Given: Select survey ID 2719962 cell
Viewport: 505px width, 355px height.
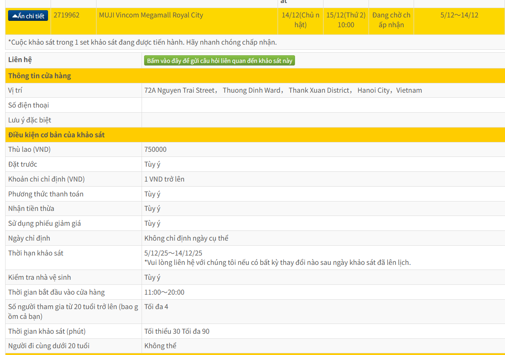Looking at the screenshot, I should [74, 21].
